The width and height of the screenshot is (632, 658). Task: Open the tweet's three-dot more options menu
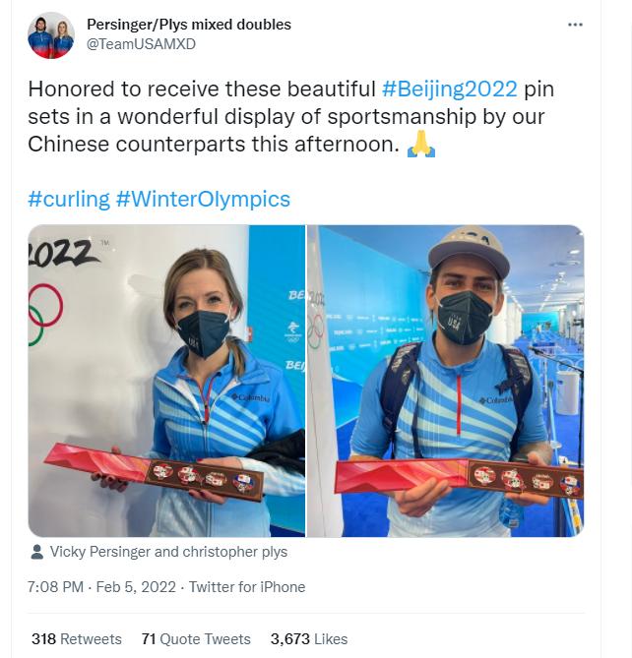click(576, 25)
